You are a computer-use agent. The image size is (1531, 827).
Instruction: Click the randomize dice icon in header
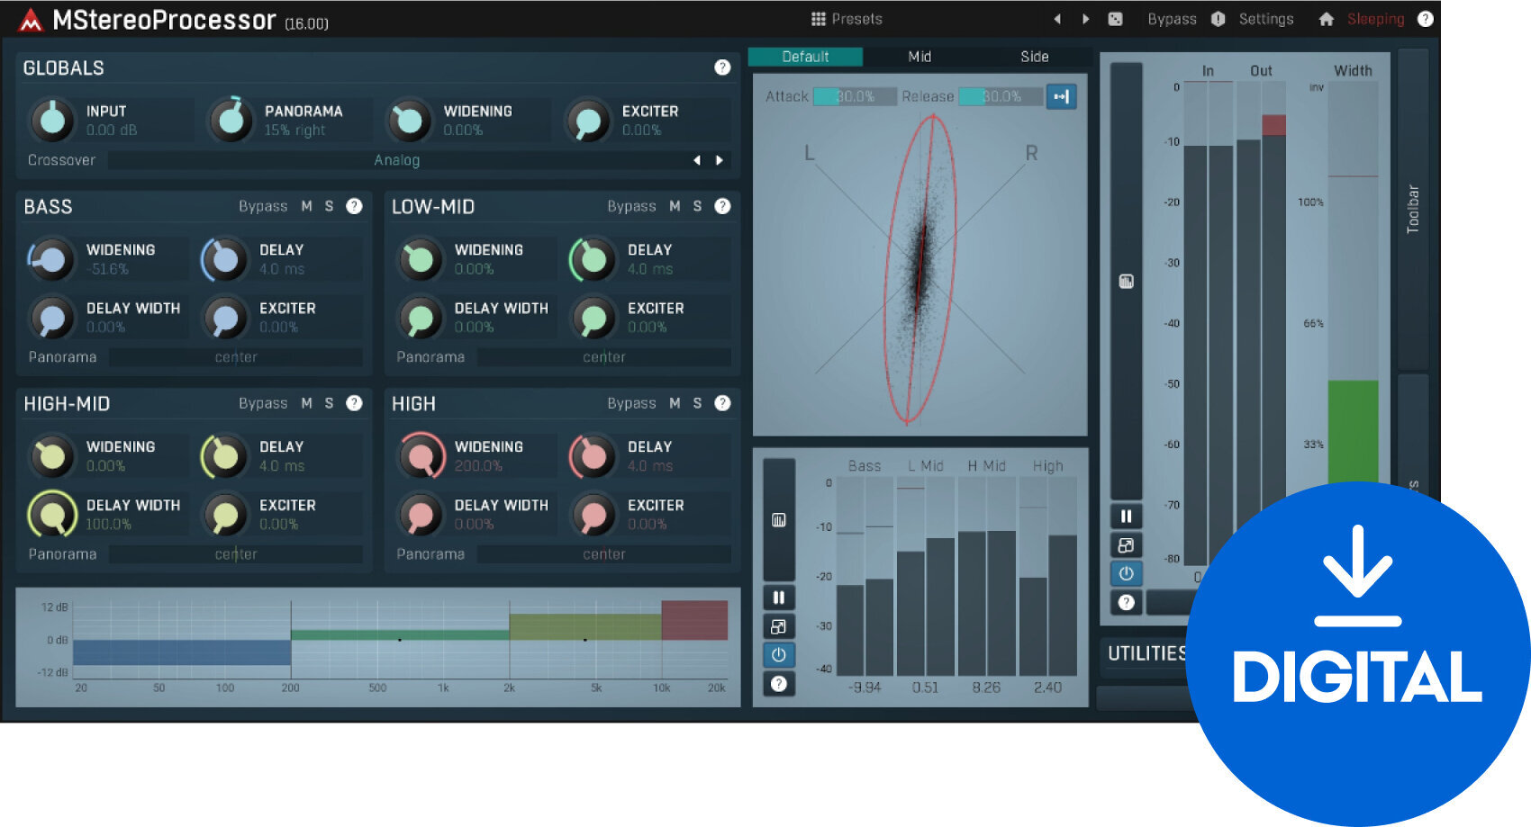click(x=1115, y=19)
